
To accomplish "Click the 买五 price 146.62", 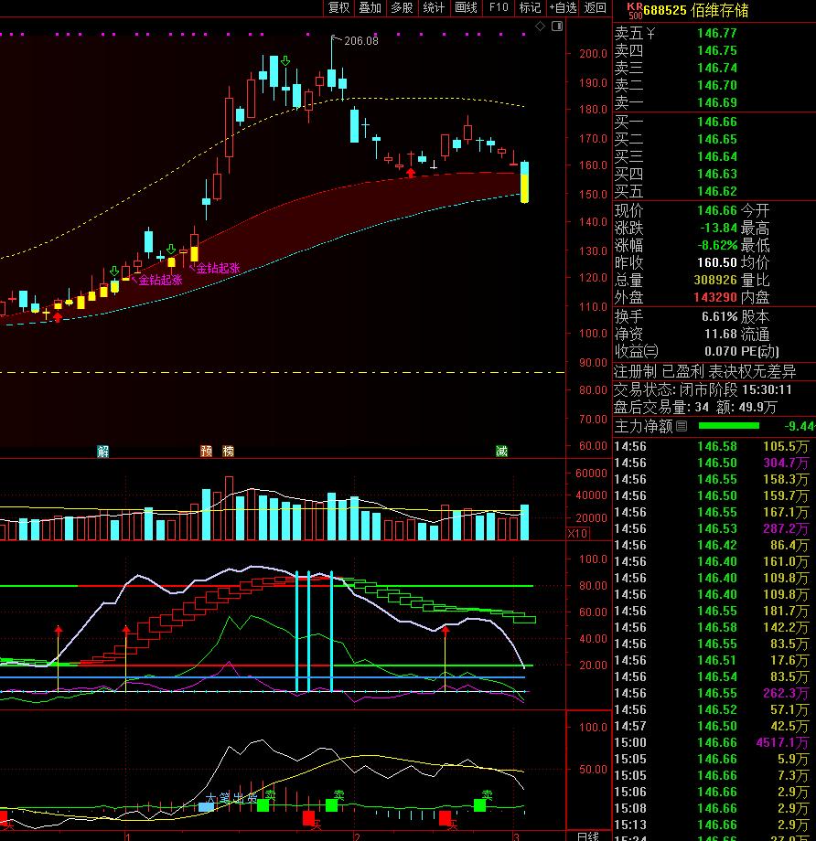I will 716,191.
